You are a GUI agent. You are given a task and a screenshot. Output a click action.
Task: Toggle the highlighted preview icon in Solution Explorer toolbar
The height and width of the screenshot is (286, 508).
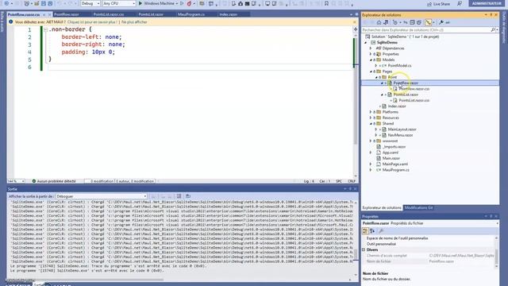click(x=429, y=23)
